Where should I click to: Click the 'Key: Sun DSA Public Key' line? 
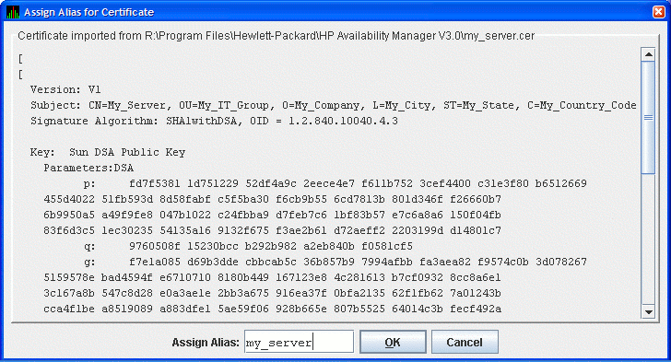pos(108,152)
